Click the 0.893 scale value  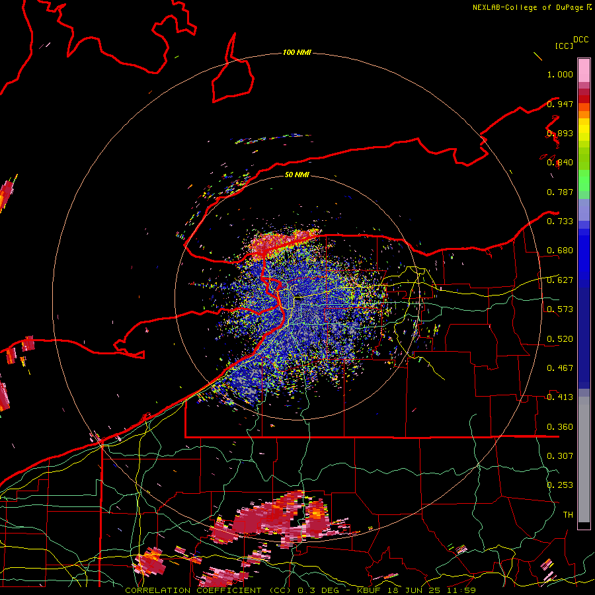(560, 133)
